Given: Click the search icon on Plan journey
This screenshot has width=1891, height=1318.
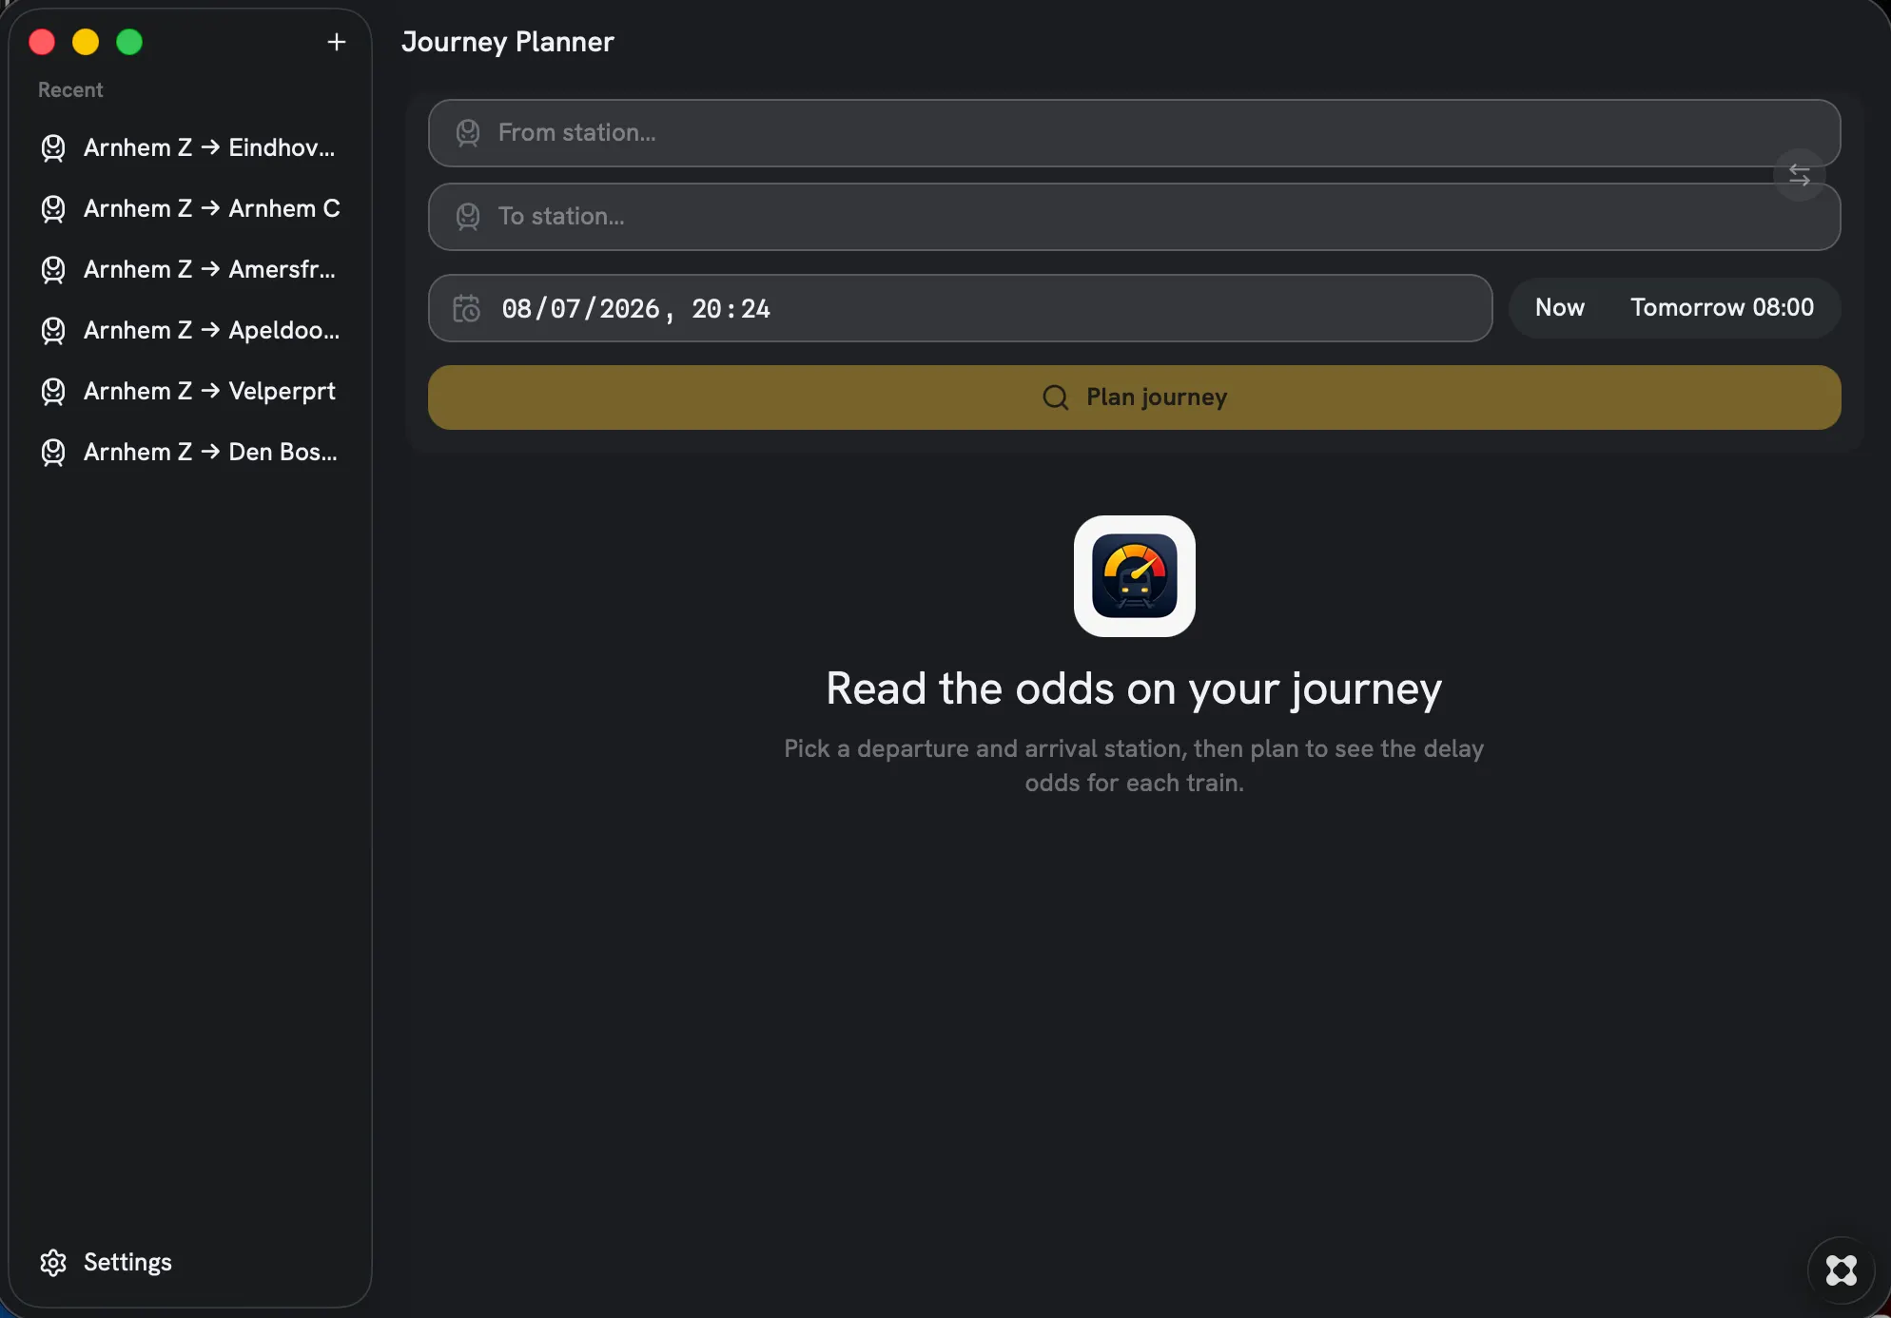Looking at the screenshot, I should (x=1055, y=397).
